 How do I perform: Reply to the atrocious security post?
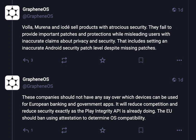pyautogui.click(x=26, y=60)
